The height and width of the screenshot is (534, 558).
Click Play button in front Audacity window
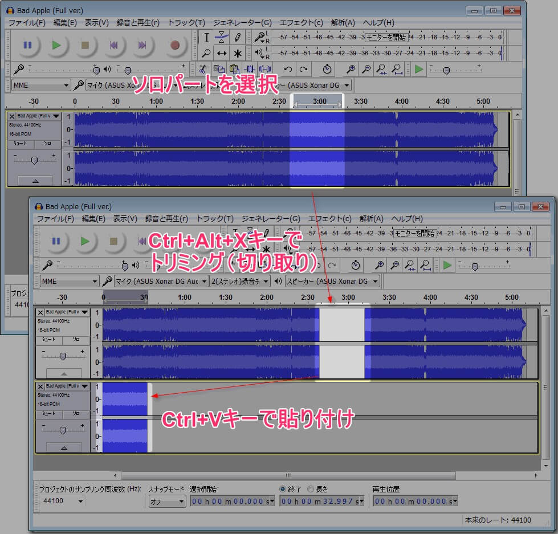click(x=85, y=241)
